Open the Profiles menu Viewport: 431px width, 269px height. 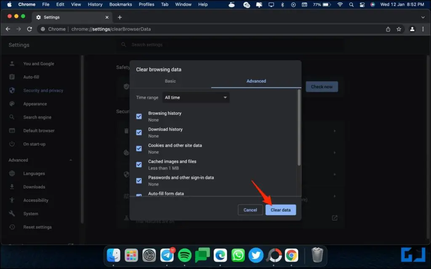coord(146,4)
